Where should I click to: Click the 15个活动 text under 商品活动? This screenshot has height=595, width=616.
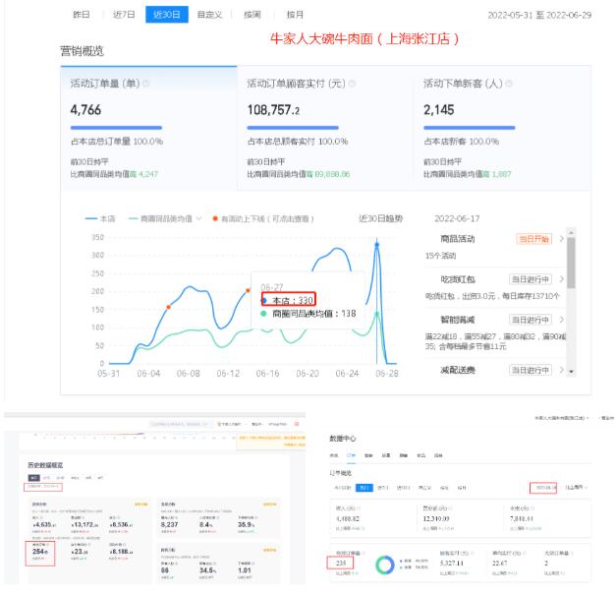440,256
